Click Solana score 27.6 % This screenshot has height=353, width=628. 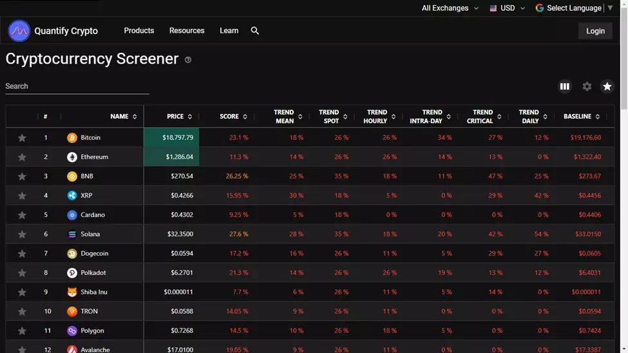pyautogui.click(x=239, y=234)
